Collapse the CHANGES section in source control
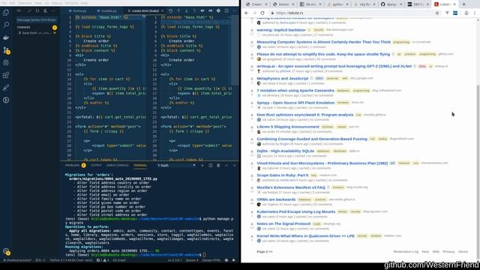This screenshot has height=270, width=480. point(23,28)
